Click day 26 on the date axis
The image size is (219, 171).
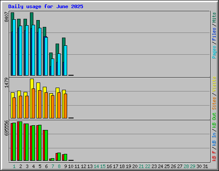pos(173,166)
